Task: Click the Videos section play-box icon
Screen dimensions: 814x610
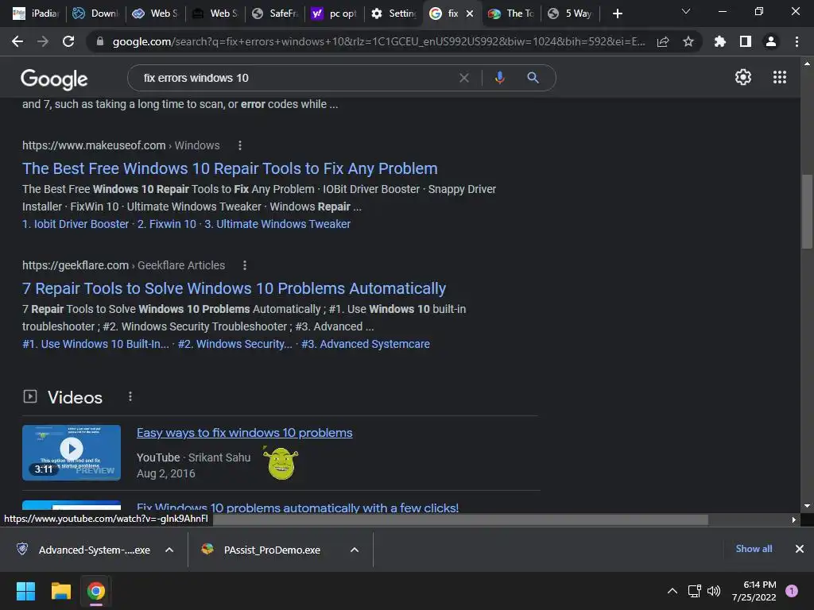Action: 30,397
